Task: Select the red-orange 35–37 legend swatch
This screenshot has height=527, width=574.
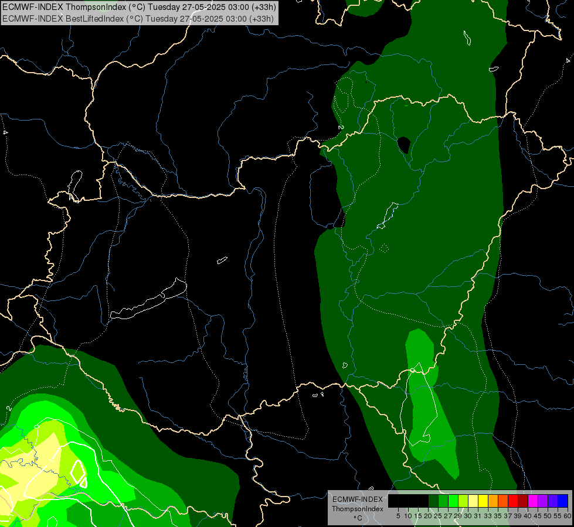Action: tap(503, 501)
